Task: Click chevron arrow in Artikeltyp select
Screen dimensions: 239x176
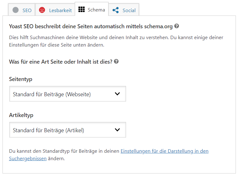Action: click(x=117, y=130)
